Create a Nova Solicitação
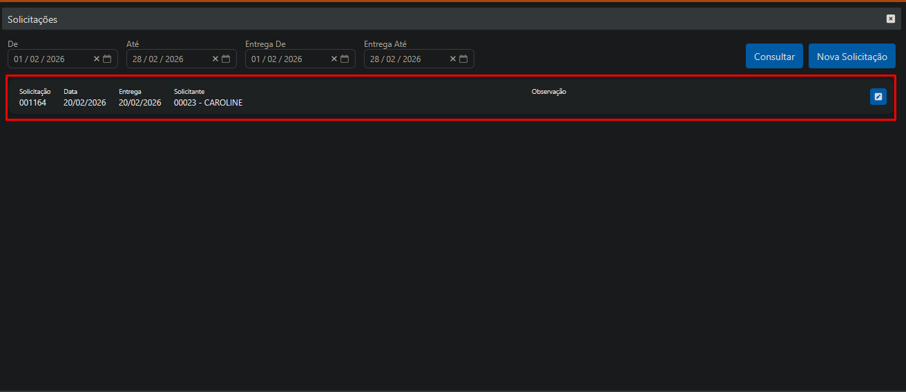Viewport: 906px width, 392px height. click(x=851, y=57)
